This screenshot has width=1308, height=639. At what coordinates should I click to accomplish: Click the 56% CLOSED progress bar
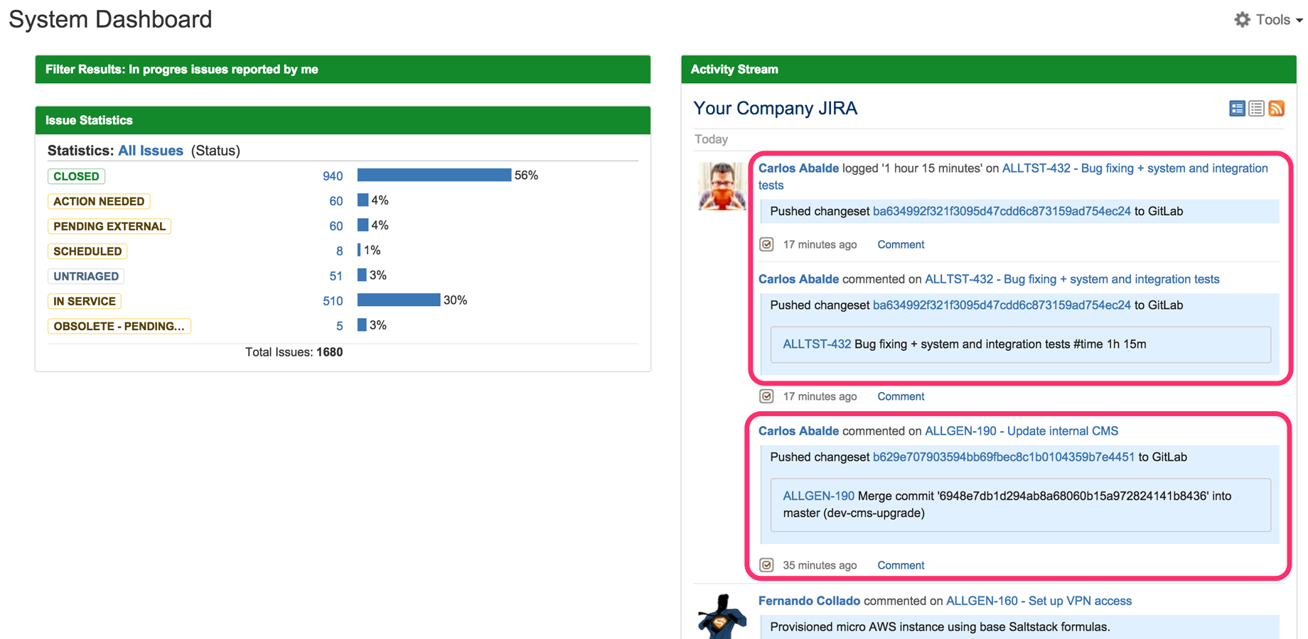click(x=434, y=175)
